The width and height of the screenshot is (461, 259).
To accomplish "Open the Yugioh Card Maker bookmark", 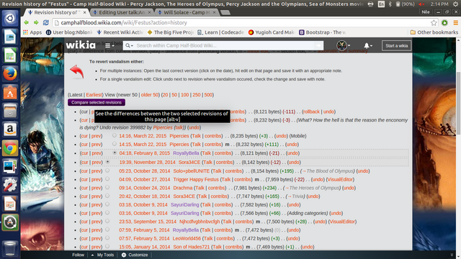I will tap(272, 32).
